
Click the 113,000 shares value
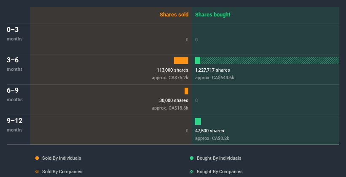[x=172, y=70]
